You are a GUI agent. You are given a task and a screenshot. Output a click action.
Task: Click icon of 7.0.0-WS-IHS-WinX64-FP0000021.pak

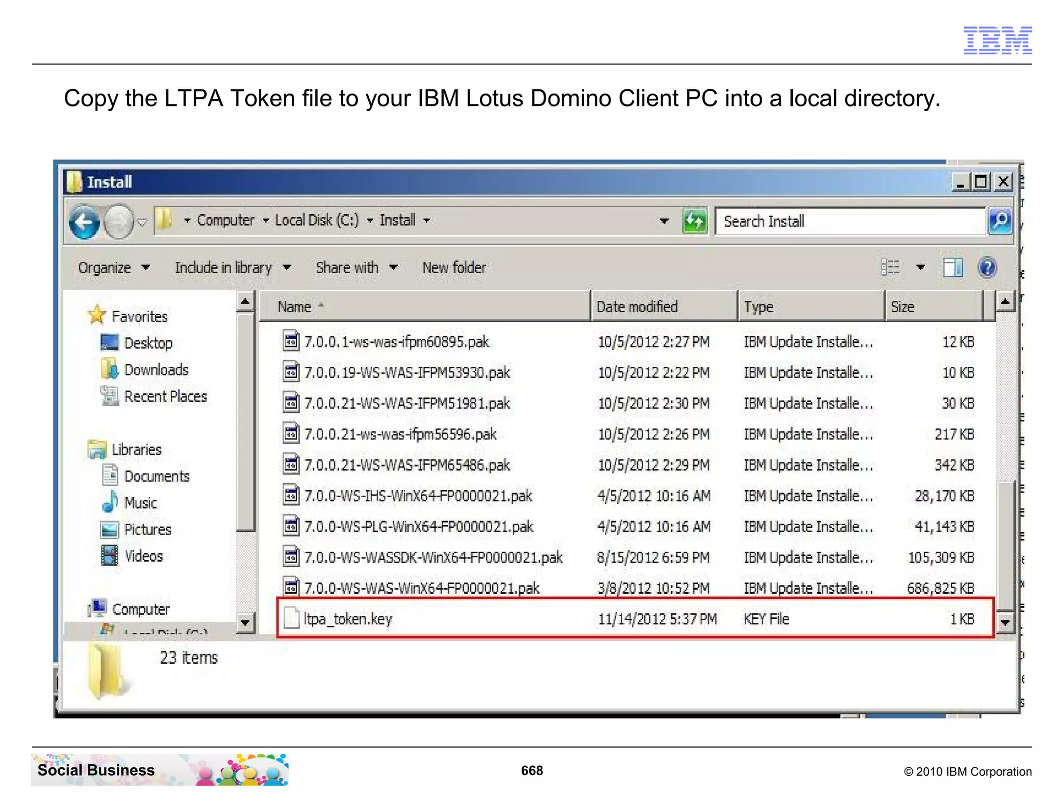tap(291, 495)
